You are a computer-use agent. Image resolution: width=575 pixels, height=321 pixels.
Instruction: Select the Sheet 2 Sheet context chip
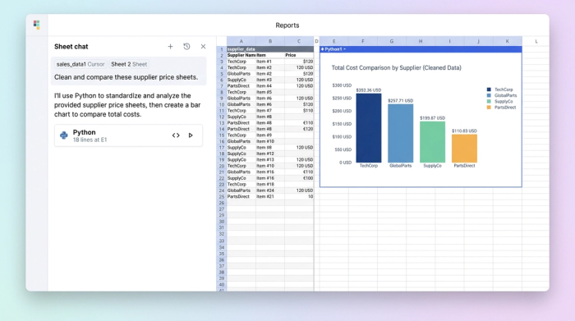click(129, 64)
